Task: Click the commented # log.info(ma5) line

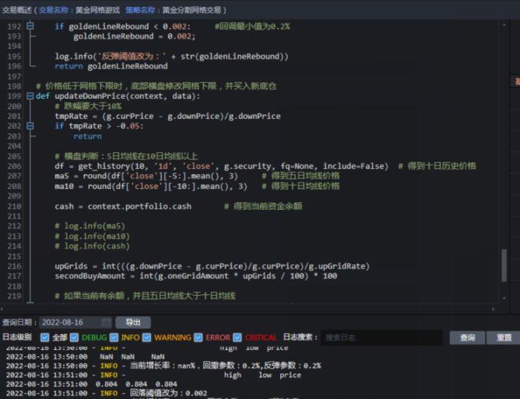Action: [x=90, y=226]
